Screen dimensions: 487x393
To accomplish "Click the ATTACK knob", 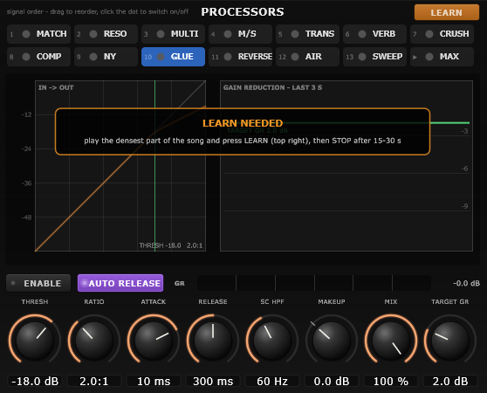I will tap(154, 340).
